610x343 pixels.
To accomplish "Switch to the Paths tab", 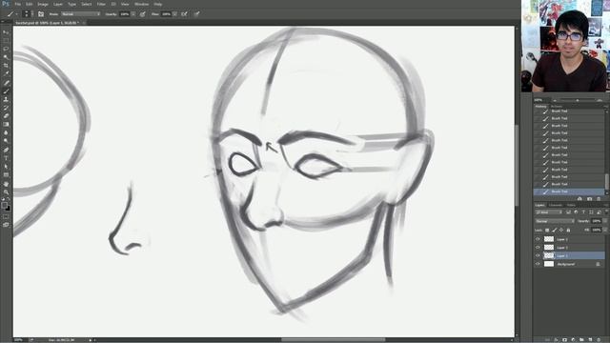I will point(571,205).
